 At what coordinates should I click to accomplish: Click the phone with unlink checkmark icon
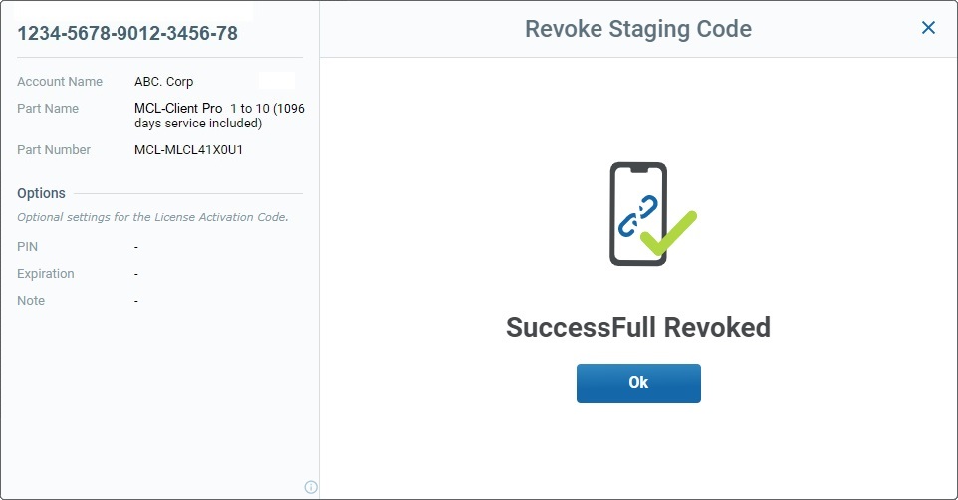pos(652,214)
